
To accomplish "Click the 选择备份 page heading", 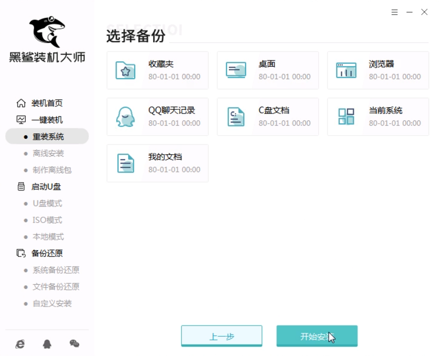I will coord(136,36).
